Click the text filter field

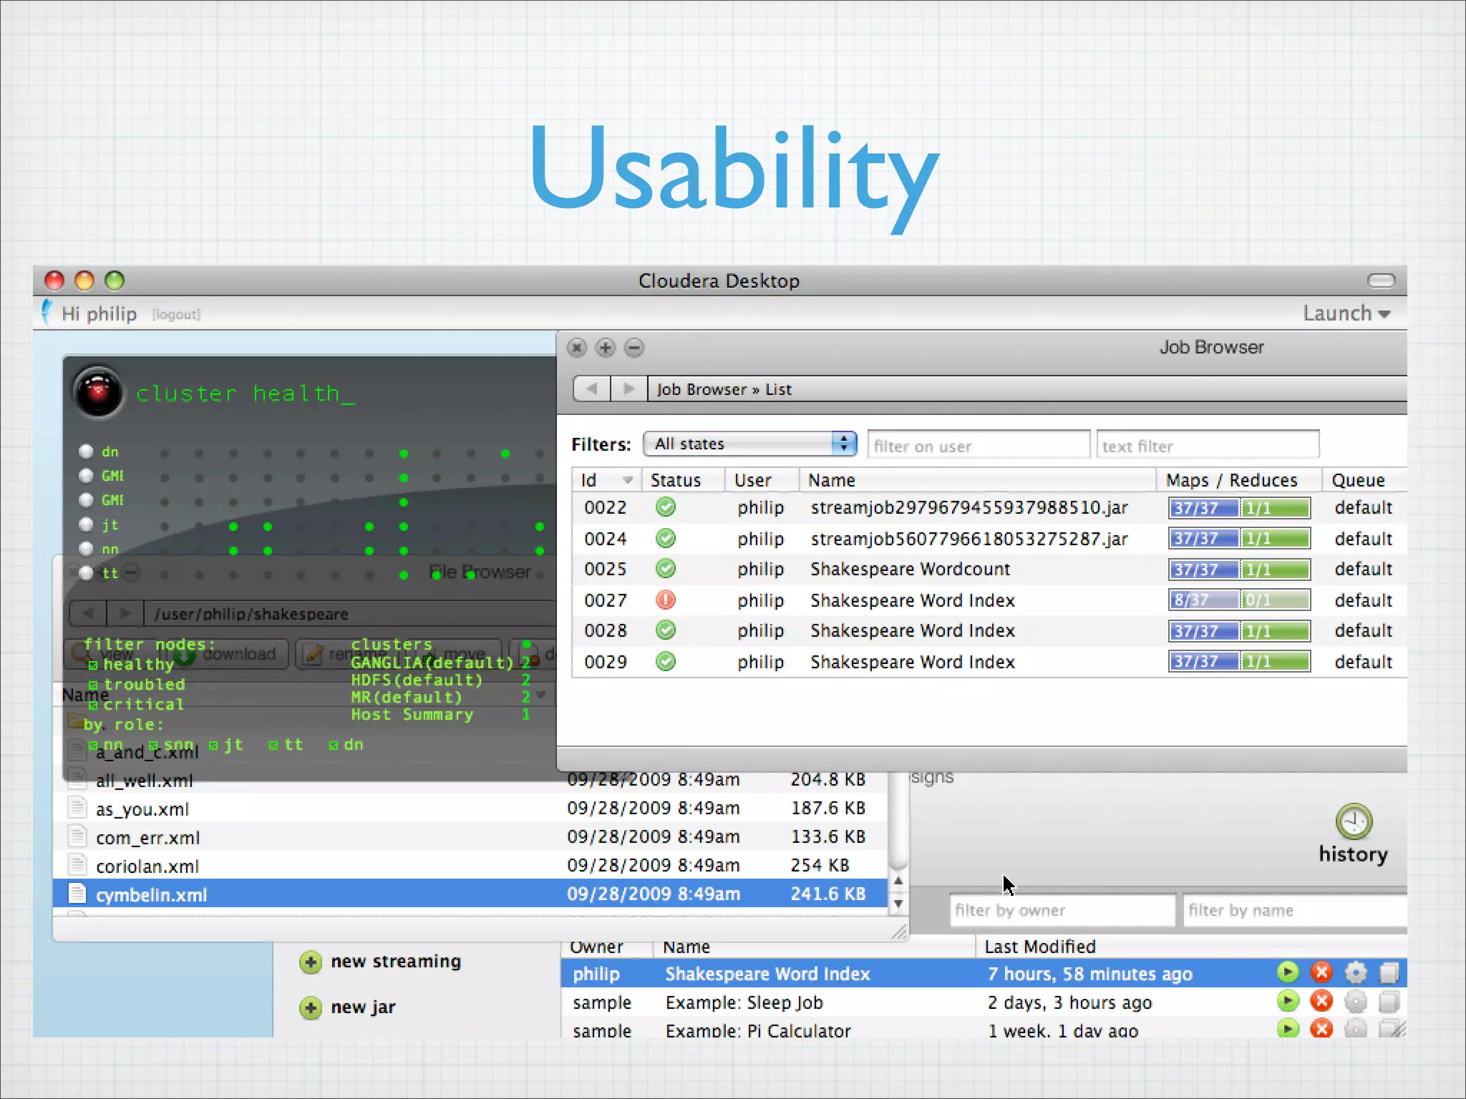(x=1208, y=445)
